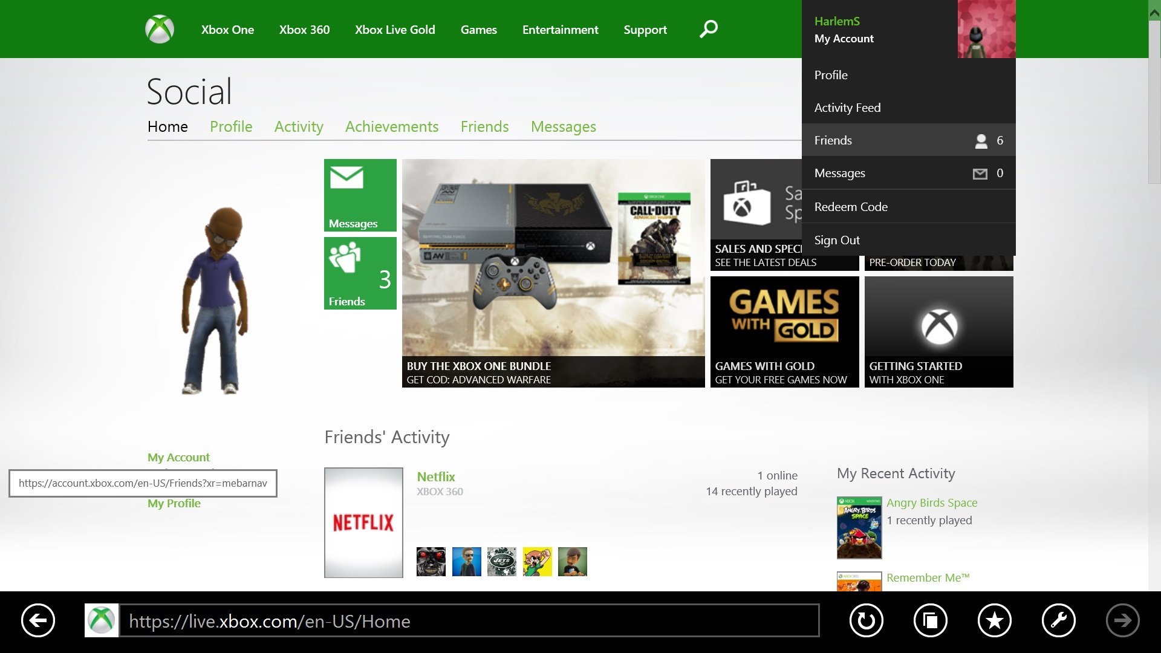This screenshot has height=653, width=1161.
Task: Toggle visibility of Activity Feed option
Action: pyautogui.click(x=848, y=108)
